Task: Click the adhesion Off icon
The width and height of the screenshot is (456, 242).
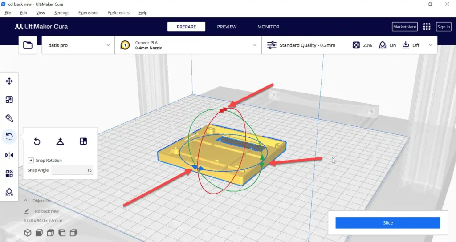Action: point(405,45)
